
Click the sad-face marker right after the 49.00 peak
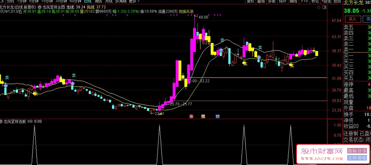click(x=221, y=50)
